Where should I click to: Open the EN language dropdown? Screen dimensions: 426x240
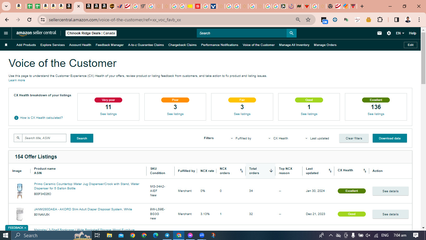(x=400, y=33)
